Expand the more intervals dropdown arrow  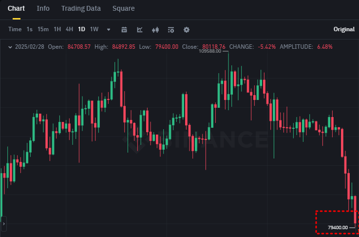(x=109, y=30)
